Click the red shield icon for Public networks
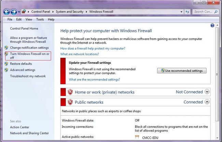Viewport: 222px width, 142px height. pyautogui.click(x=70, y=102)
